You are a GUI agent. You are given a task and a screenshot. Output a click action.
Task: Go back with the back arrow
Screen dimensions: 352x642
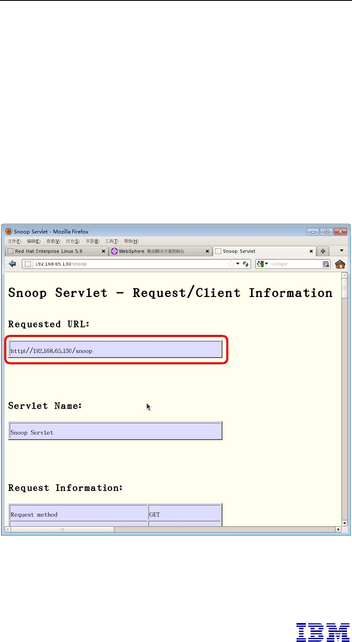coord(12,264)
